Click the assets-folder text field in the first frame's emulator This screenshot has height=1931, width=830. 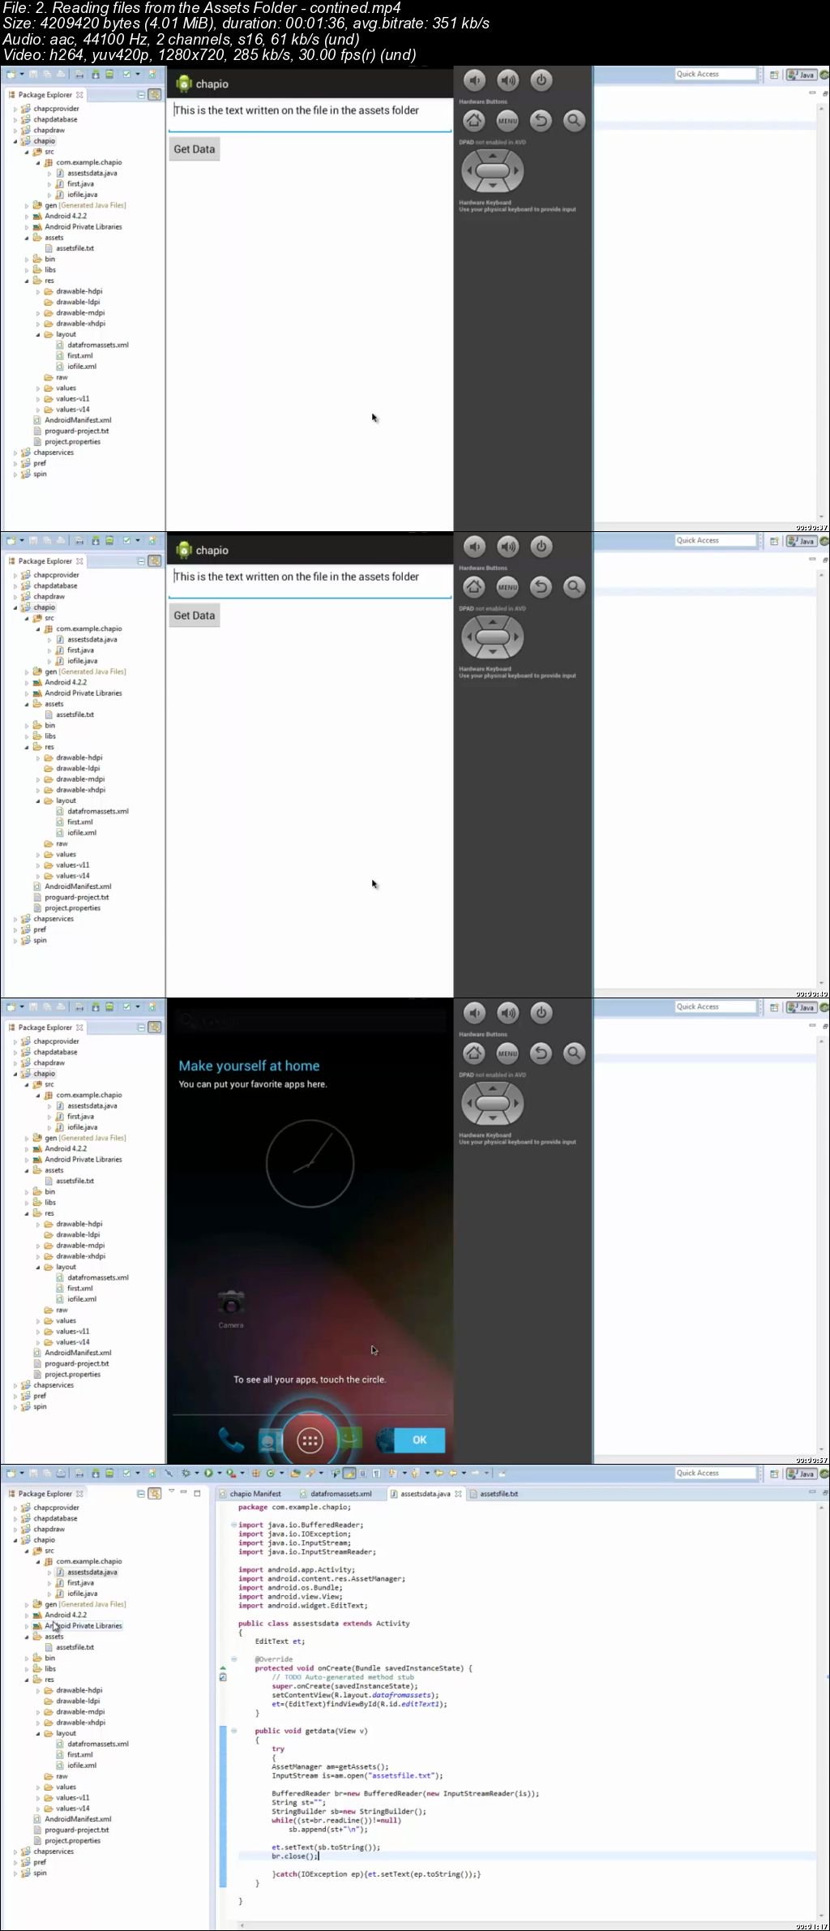310,114
